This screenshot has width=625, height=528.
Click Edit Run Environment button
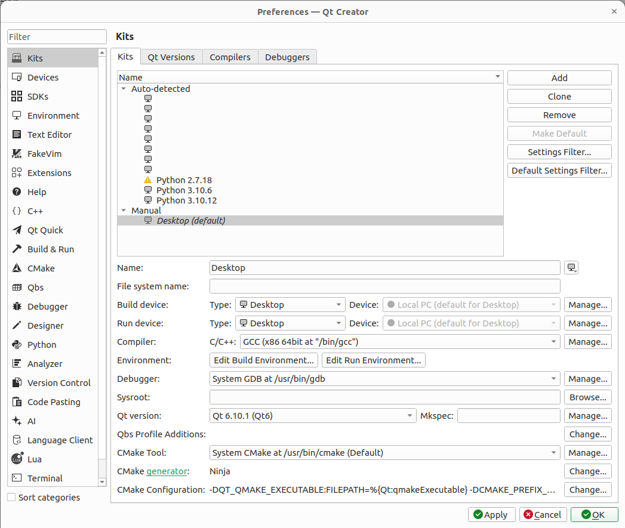click(x=374, y=360)
